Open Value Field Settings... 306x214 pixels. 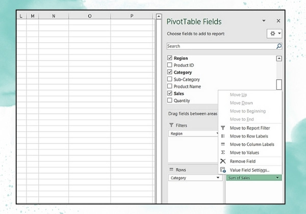pos(249,170)
